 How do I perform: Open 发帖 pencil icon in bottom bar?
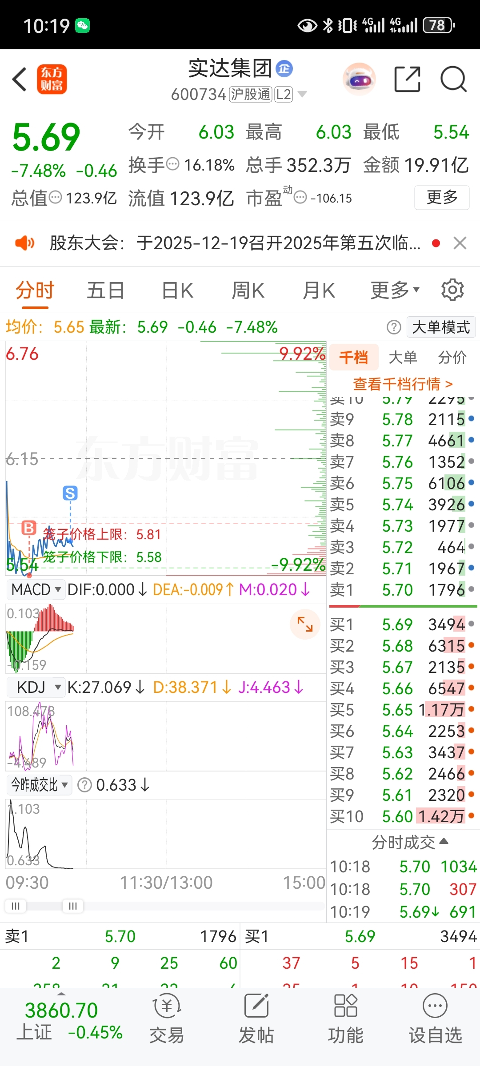point(256,1006)
